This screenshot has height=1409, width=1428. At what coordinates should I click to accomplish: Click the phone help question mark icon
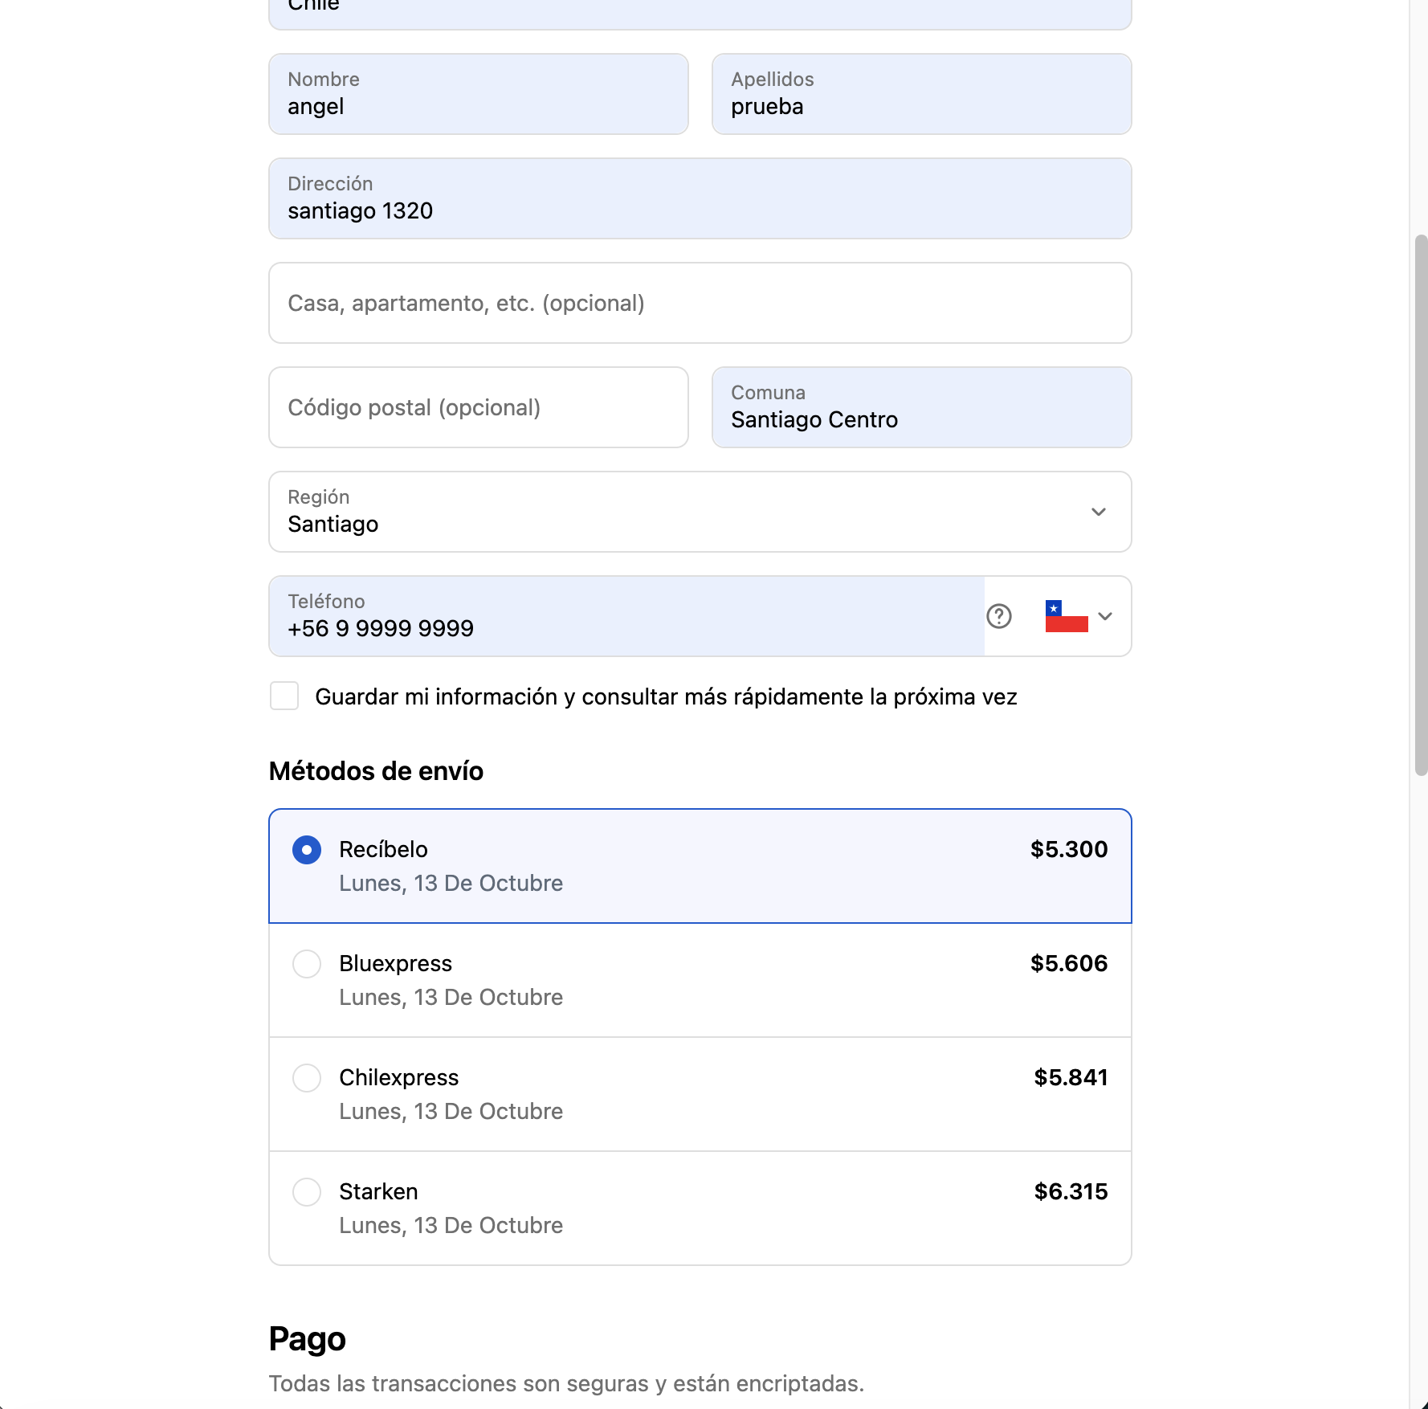998,616
